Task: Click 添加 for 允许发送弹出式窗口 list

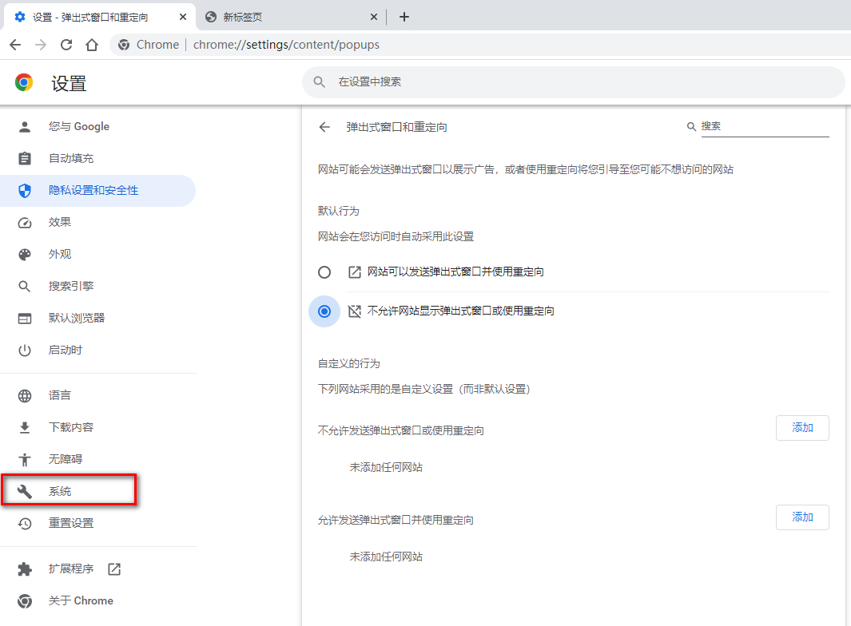Action: pos(802,517)
